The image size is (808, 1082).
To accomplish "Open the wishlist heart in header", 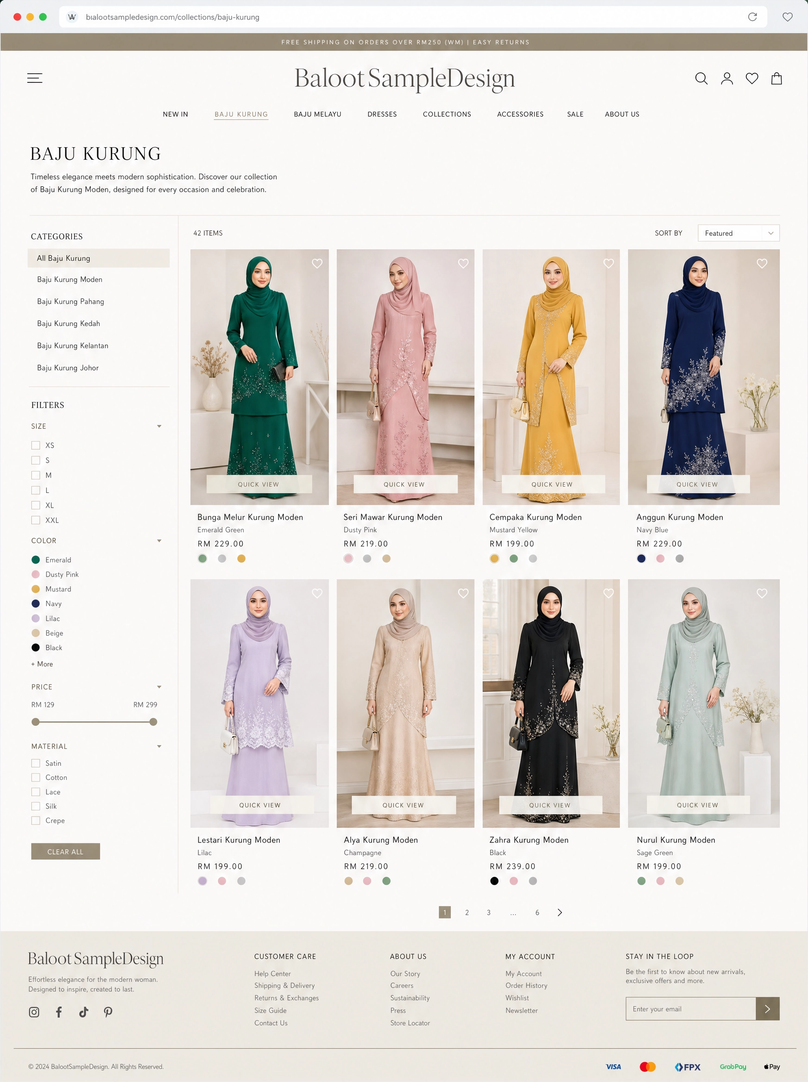I will point(752,78).
